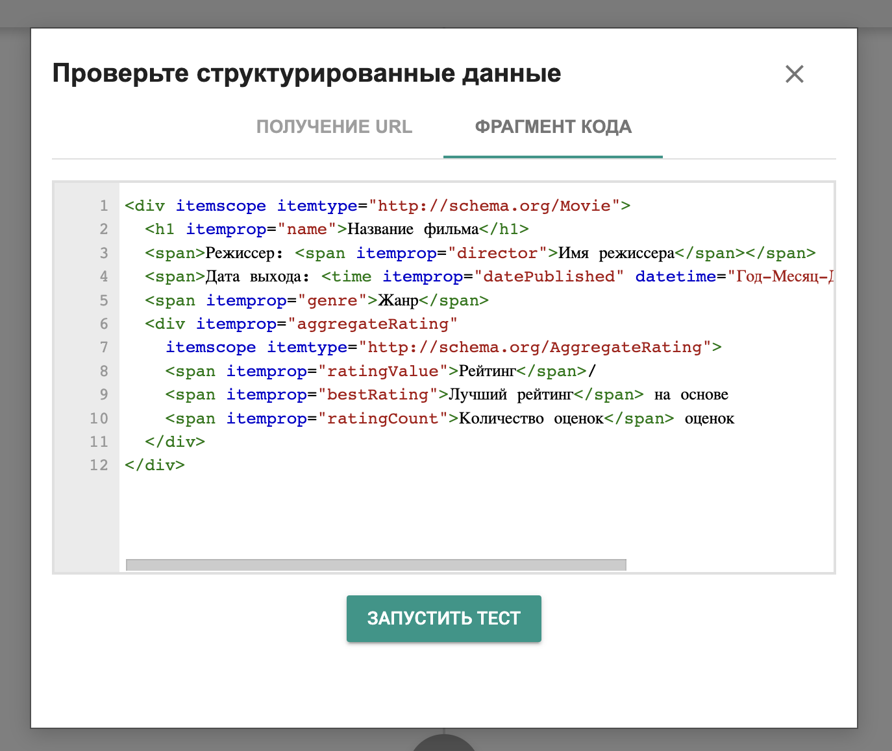Select the ФРАГМЕНТ КОДА tab
This screenshot has width=892, height=751.
click(x=552, y=127)
